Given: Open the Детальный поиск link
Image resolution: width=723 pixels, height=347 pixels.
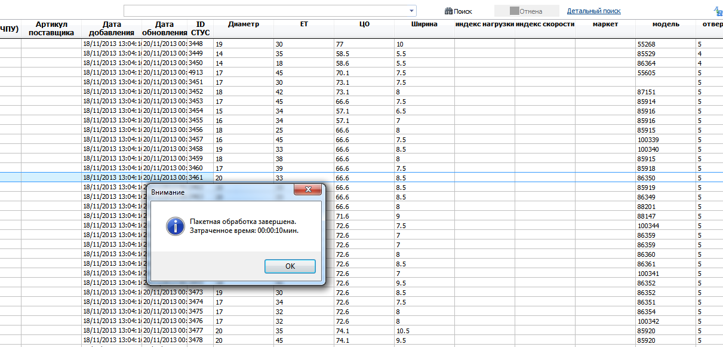Looking at the screenshot, I should 594,11.
